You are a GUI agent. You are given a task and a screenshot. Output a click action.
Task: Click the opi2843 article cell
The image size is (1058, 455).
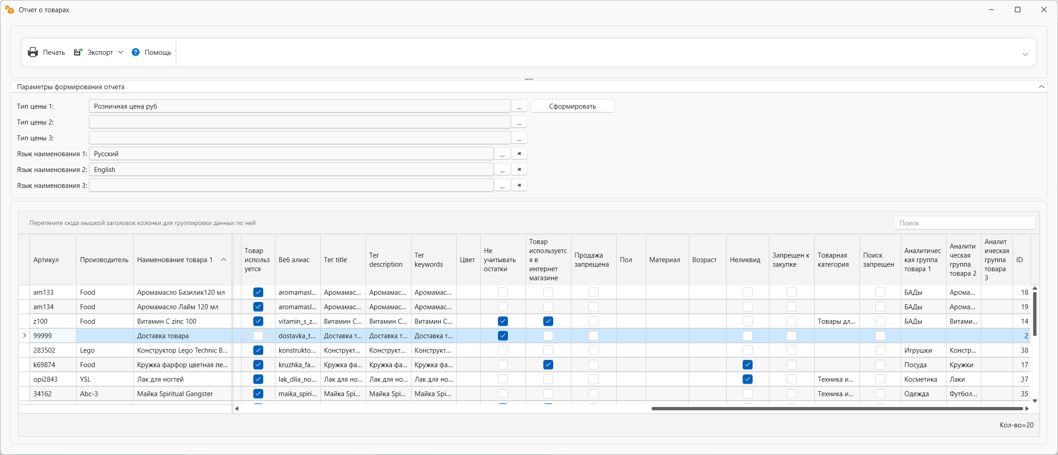click(53, 379)
